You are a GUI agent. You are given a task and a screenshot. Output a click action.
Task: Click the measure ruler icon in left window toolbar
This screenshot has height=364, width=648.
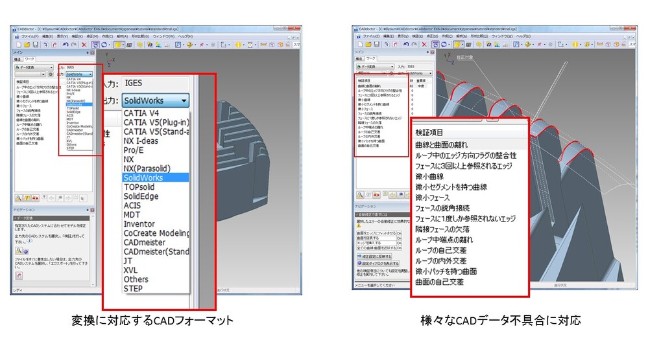[x=263, y=45]
